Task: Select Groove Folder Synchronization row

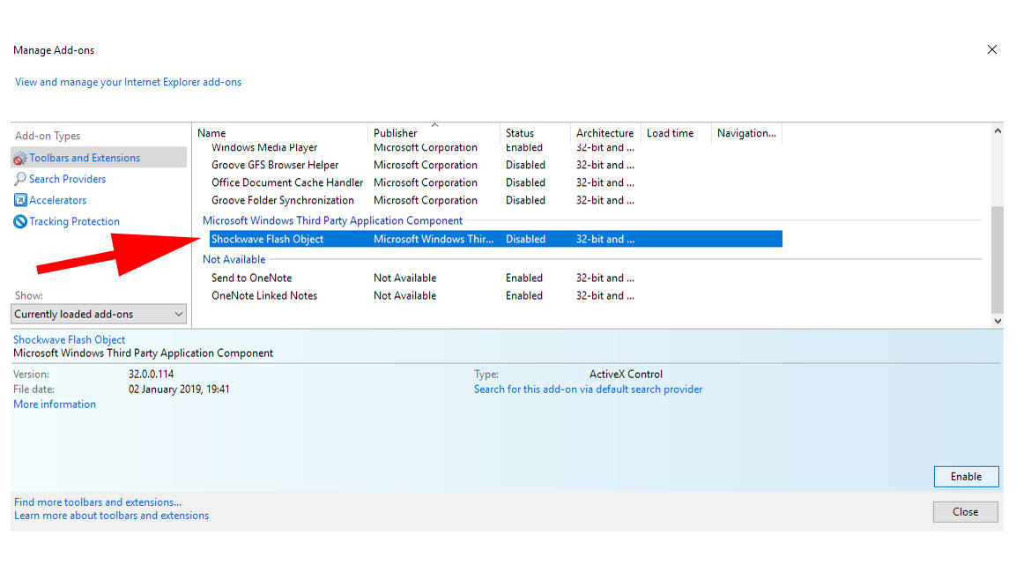Action: point(496,200)
